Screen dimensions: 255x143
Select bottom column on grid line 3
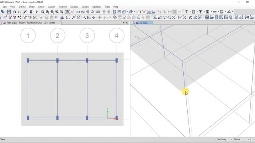(87, 118)
